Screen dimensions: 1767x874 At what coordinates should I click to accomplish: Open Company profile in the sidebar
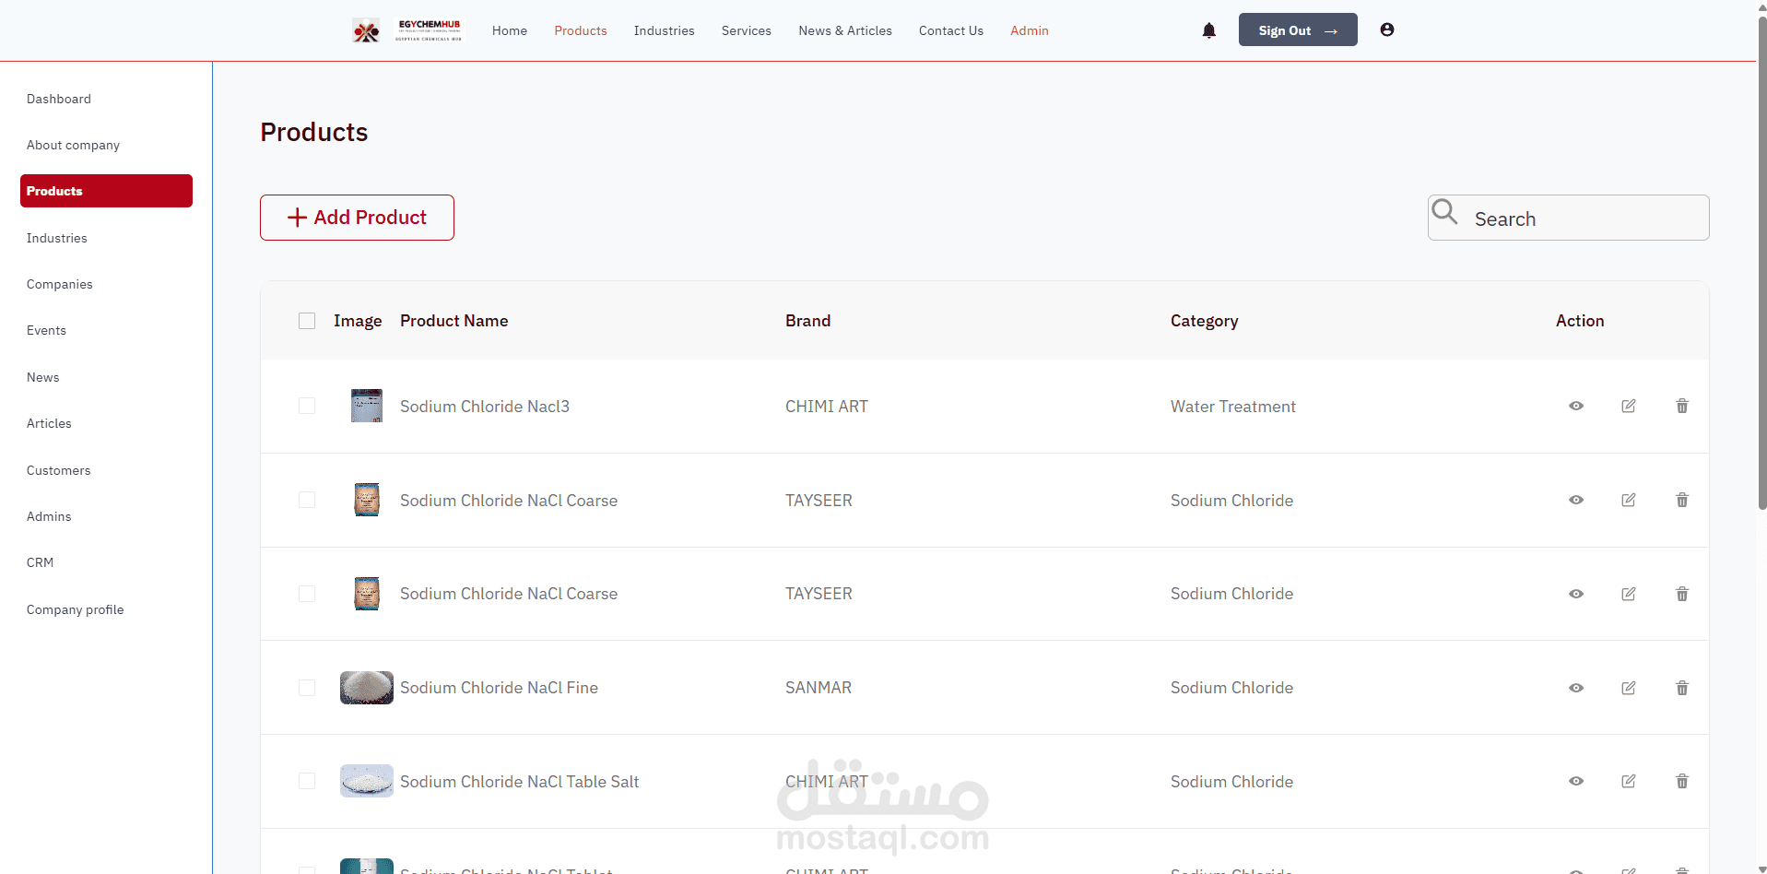click(75, 609)
